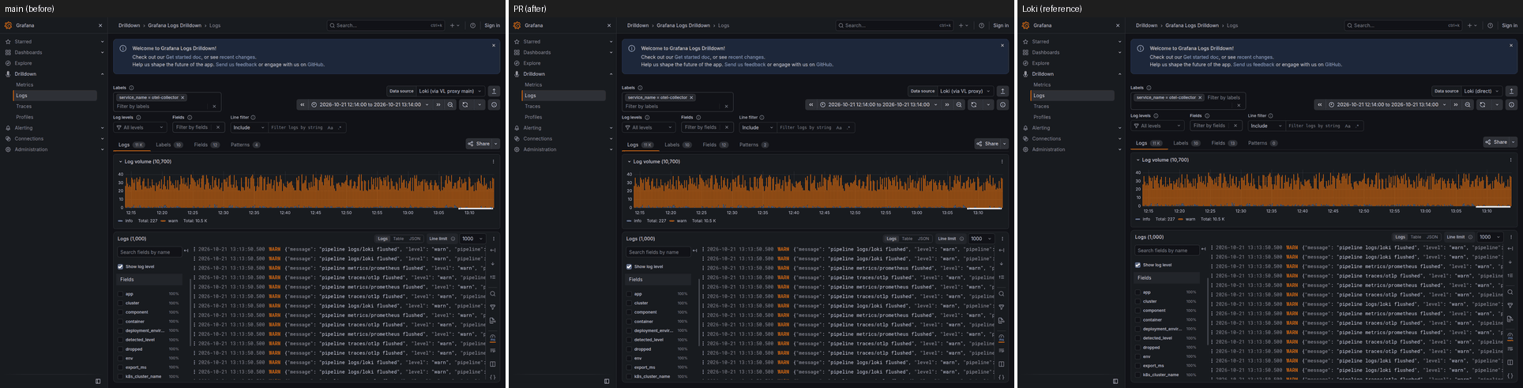Open All levels dropdown in main (before)
1523x388 pixels.
[x=139, y=127]
